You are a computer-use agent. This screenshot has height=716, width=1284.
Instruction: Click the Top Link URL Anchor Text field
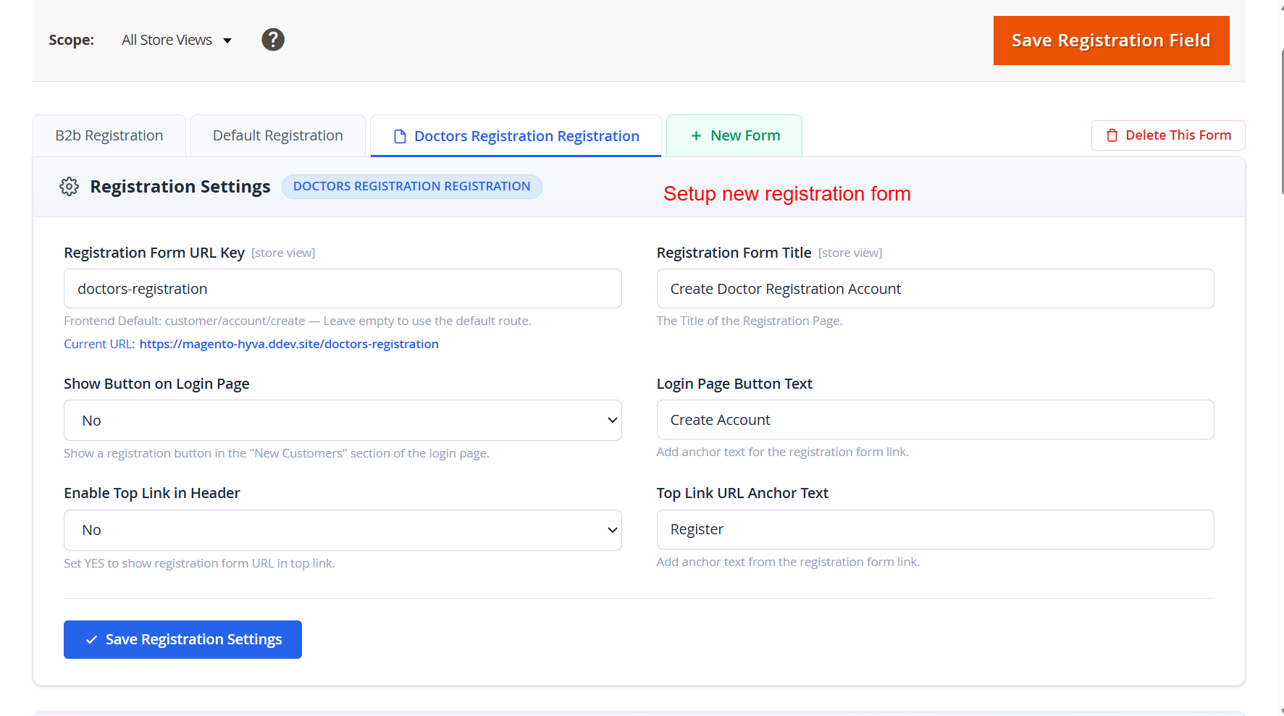click(935, 530)
